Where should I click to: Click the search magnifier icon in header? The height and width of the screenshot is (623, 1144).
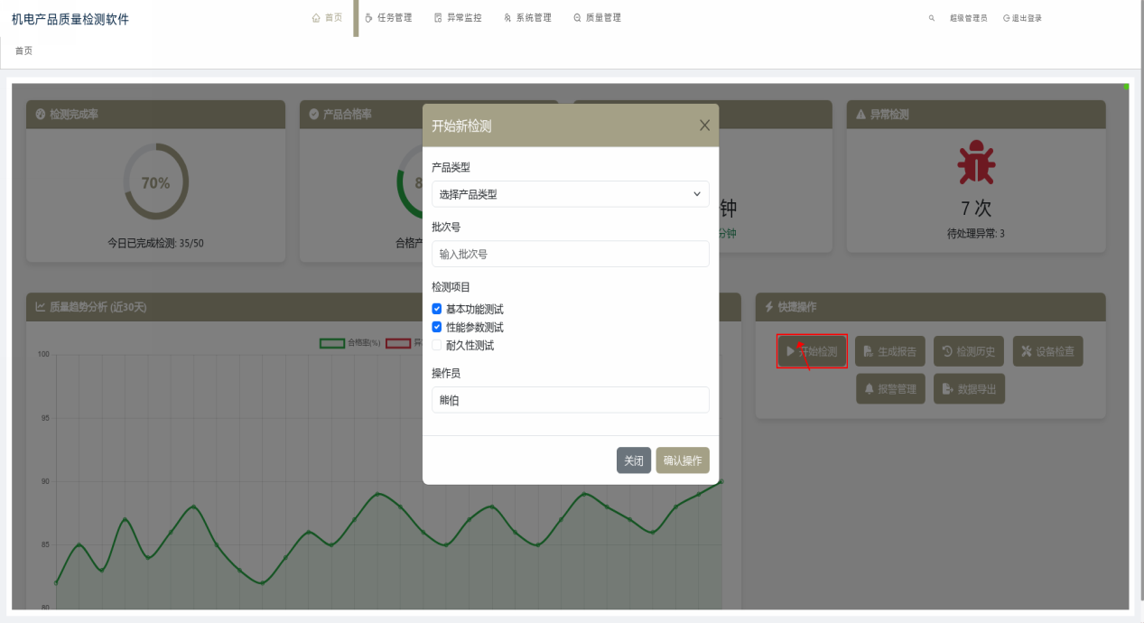pyautogui.click(x=932, y=18)
